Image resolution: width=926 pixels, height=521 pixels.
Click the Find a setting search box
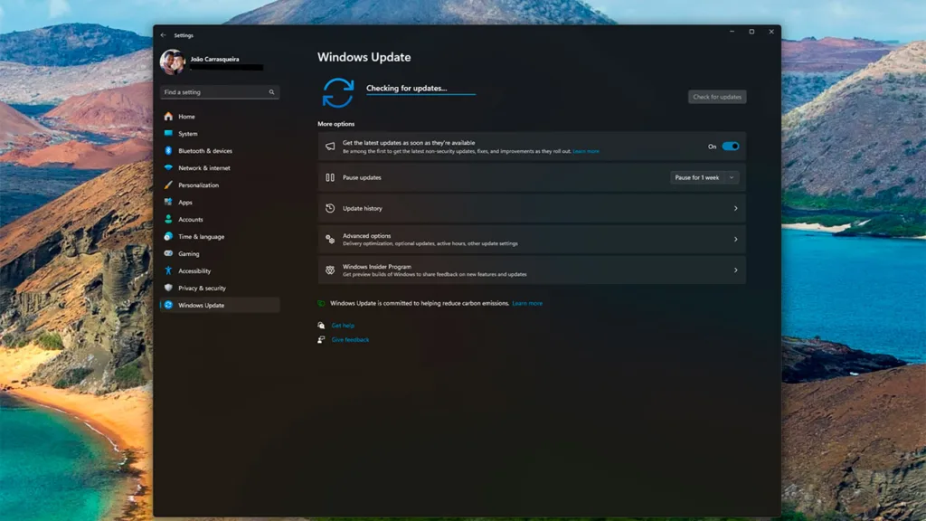pyautogui.click(x=220, y=92)
